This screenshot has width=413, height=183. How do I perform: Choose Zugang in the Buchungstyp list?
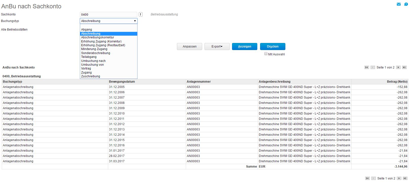[86, 73]
